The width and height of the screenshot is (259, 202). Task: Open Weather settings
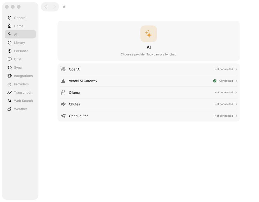click(20, 109)
